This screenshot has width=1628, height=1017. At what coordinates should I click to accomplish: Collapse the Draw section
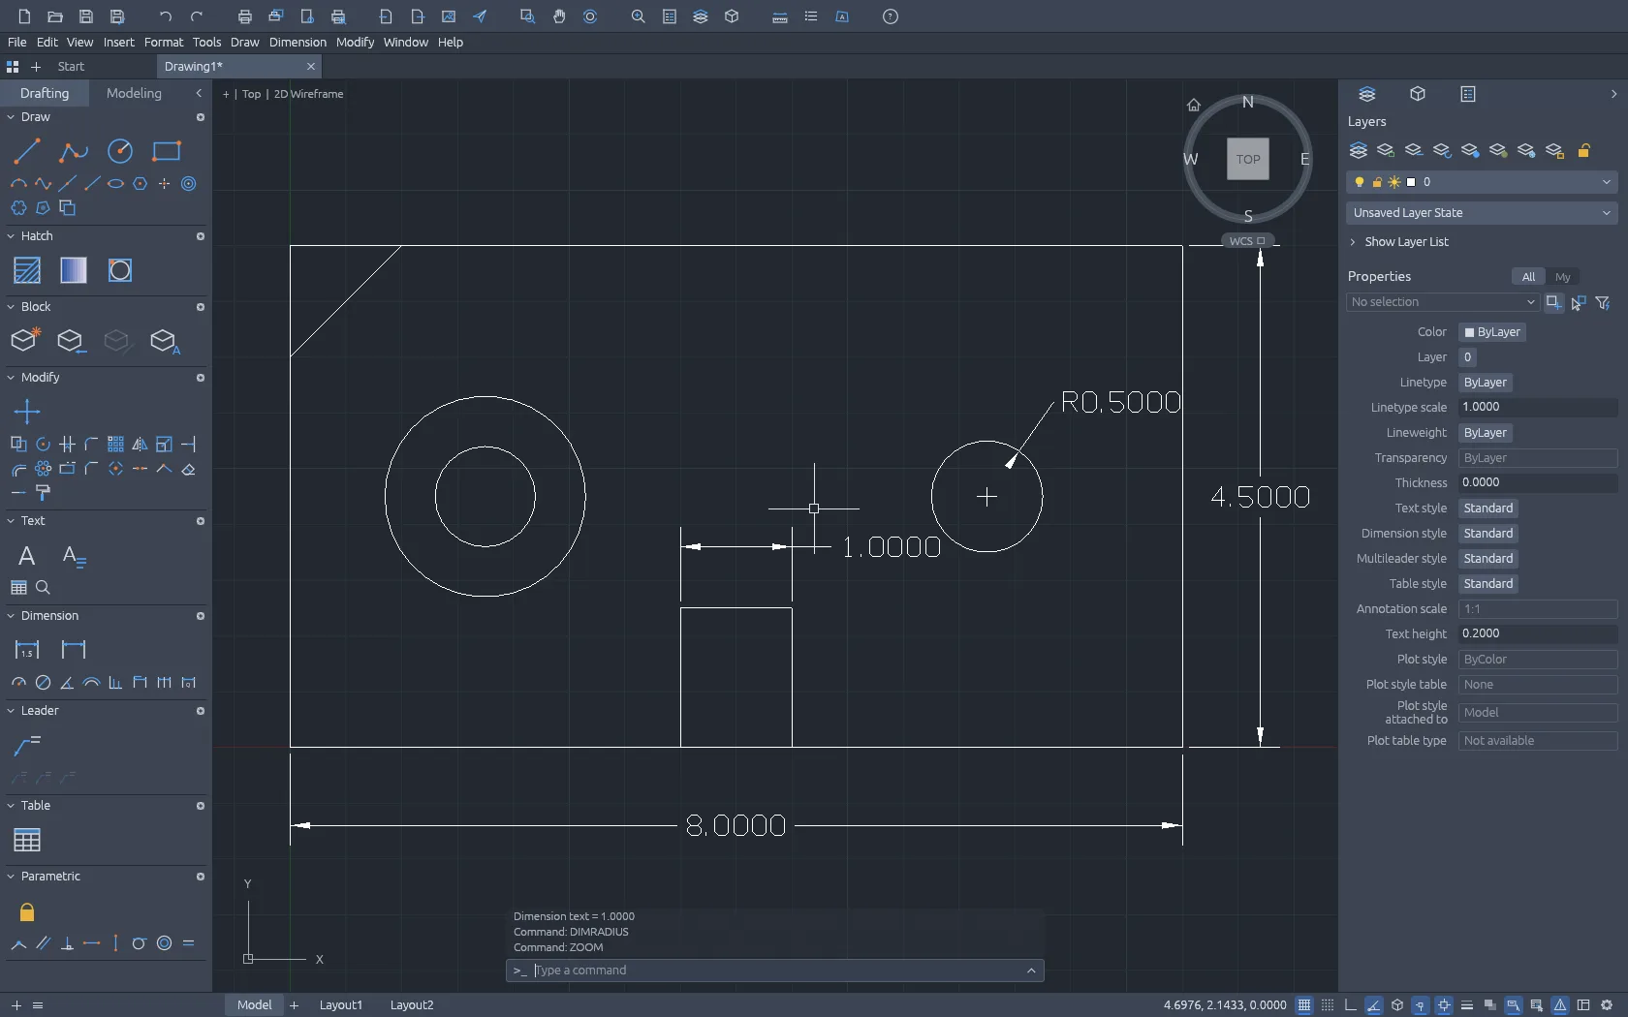[x=12, y=117]
